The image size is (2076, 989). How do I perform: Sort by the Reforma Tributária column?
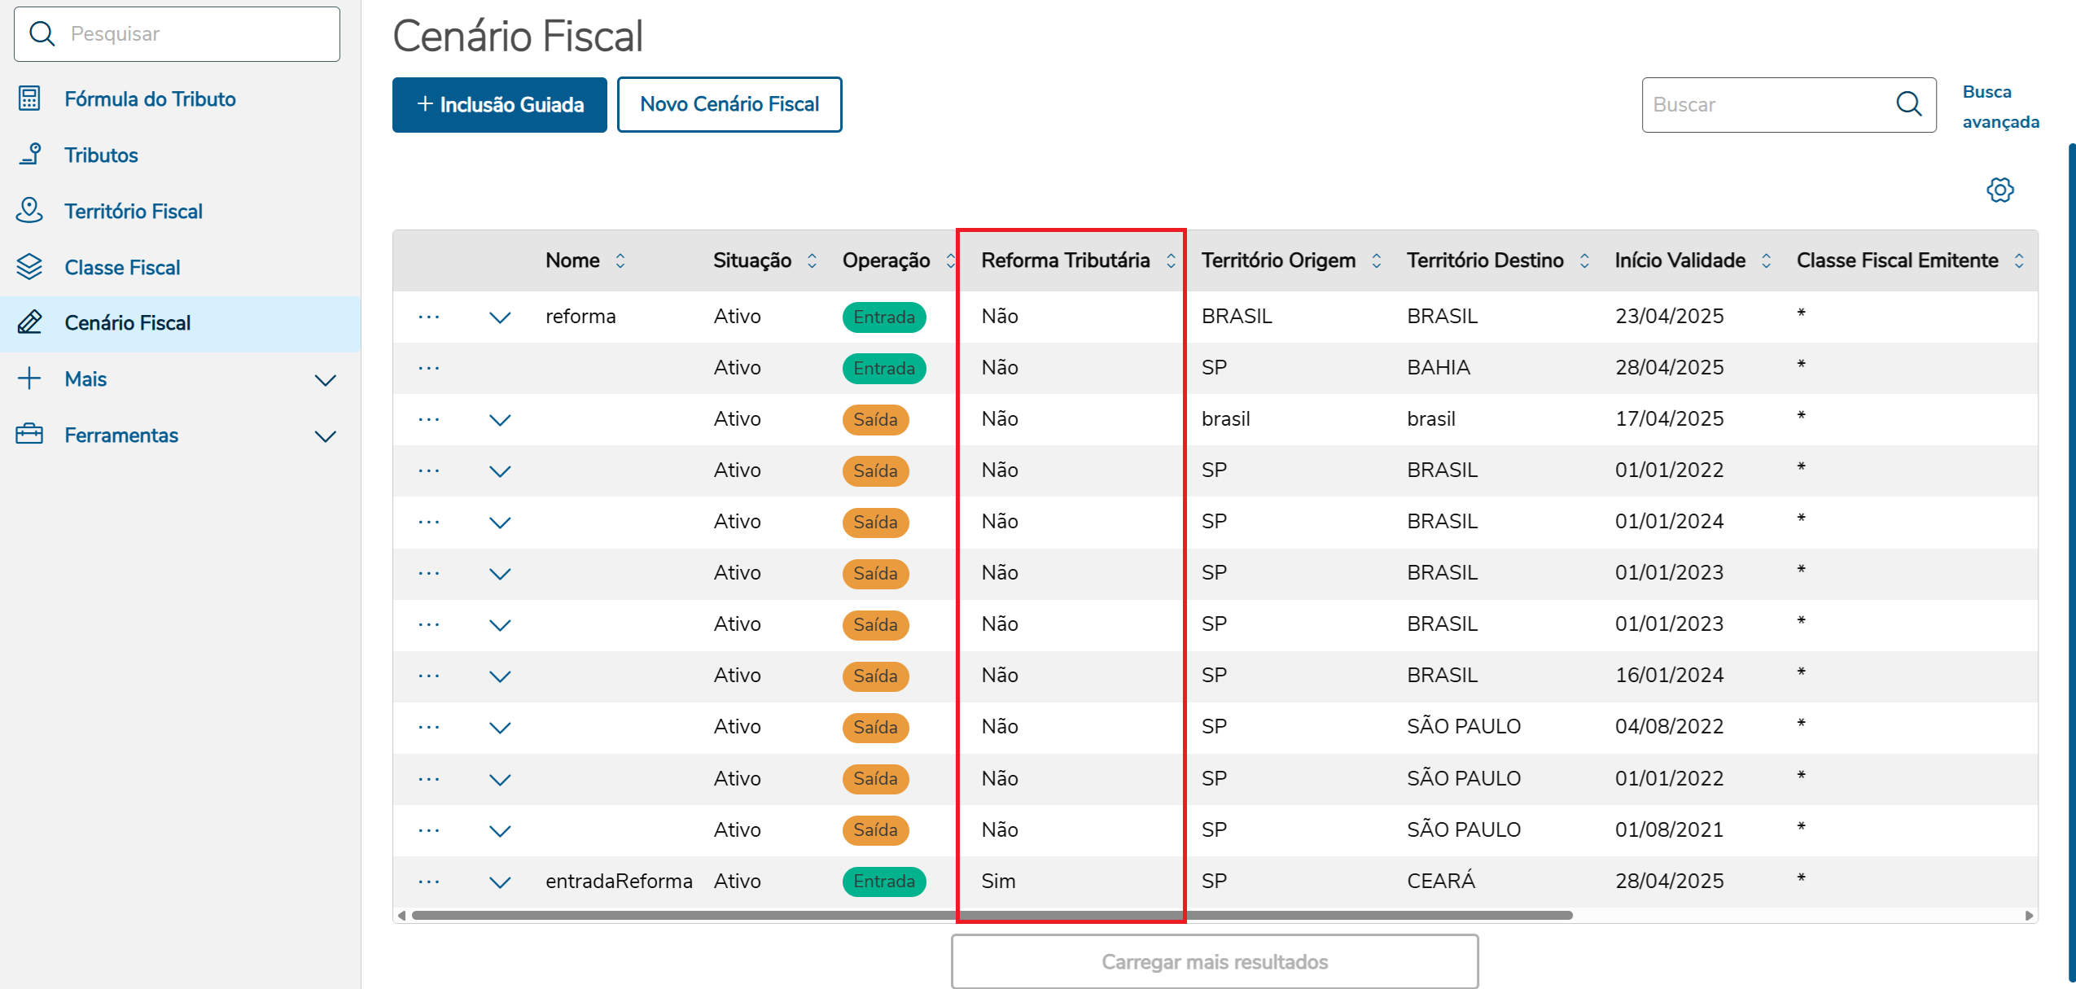pyautogui.click(x=1171, y=260)
